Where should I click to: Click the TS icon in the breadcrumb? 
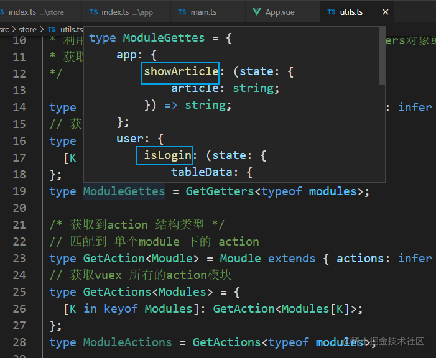coord(52,29)
